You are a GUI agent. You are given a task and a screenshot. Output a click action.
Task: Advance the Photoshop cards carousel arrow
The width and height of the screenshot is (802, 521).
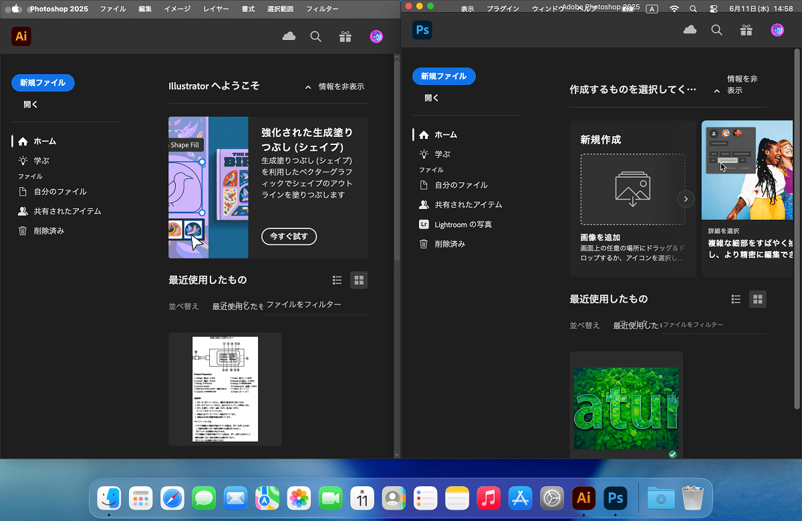click(x=686, y=199)
